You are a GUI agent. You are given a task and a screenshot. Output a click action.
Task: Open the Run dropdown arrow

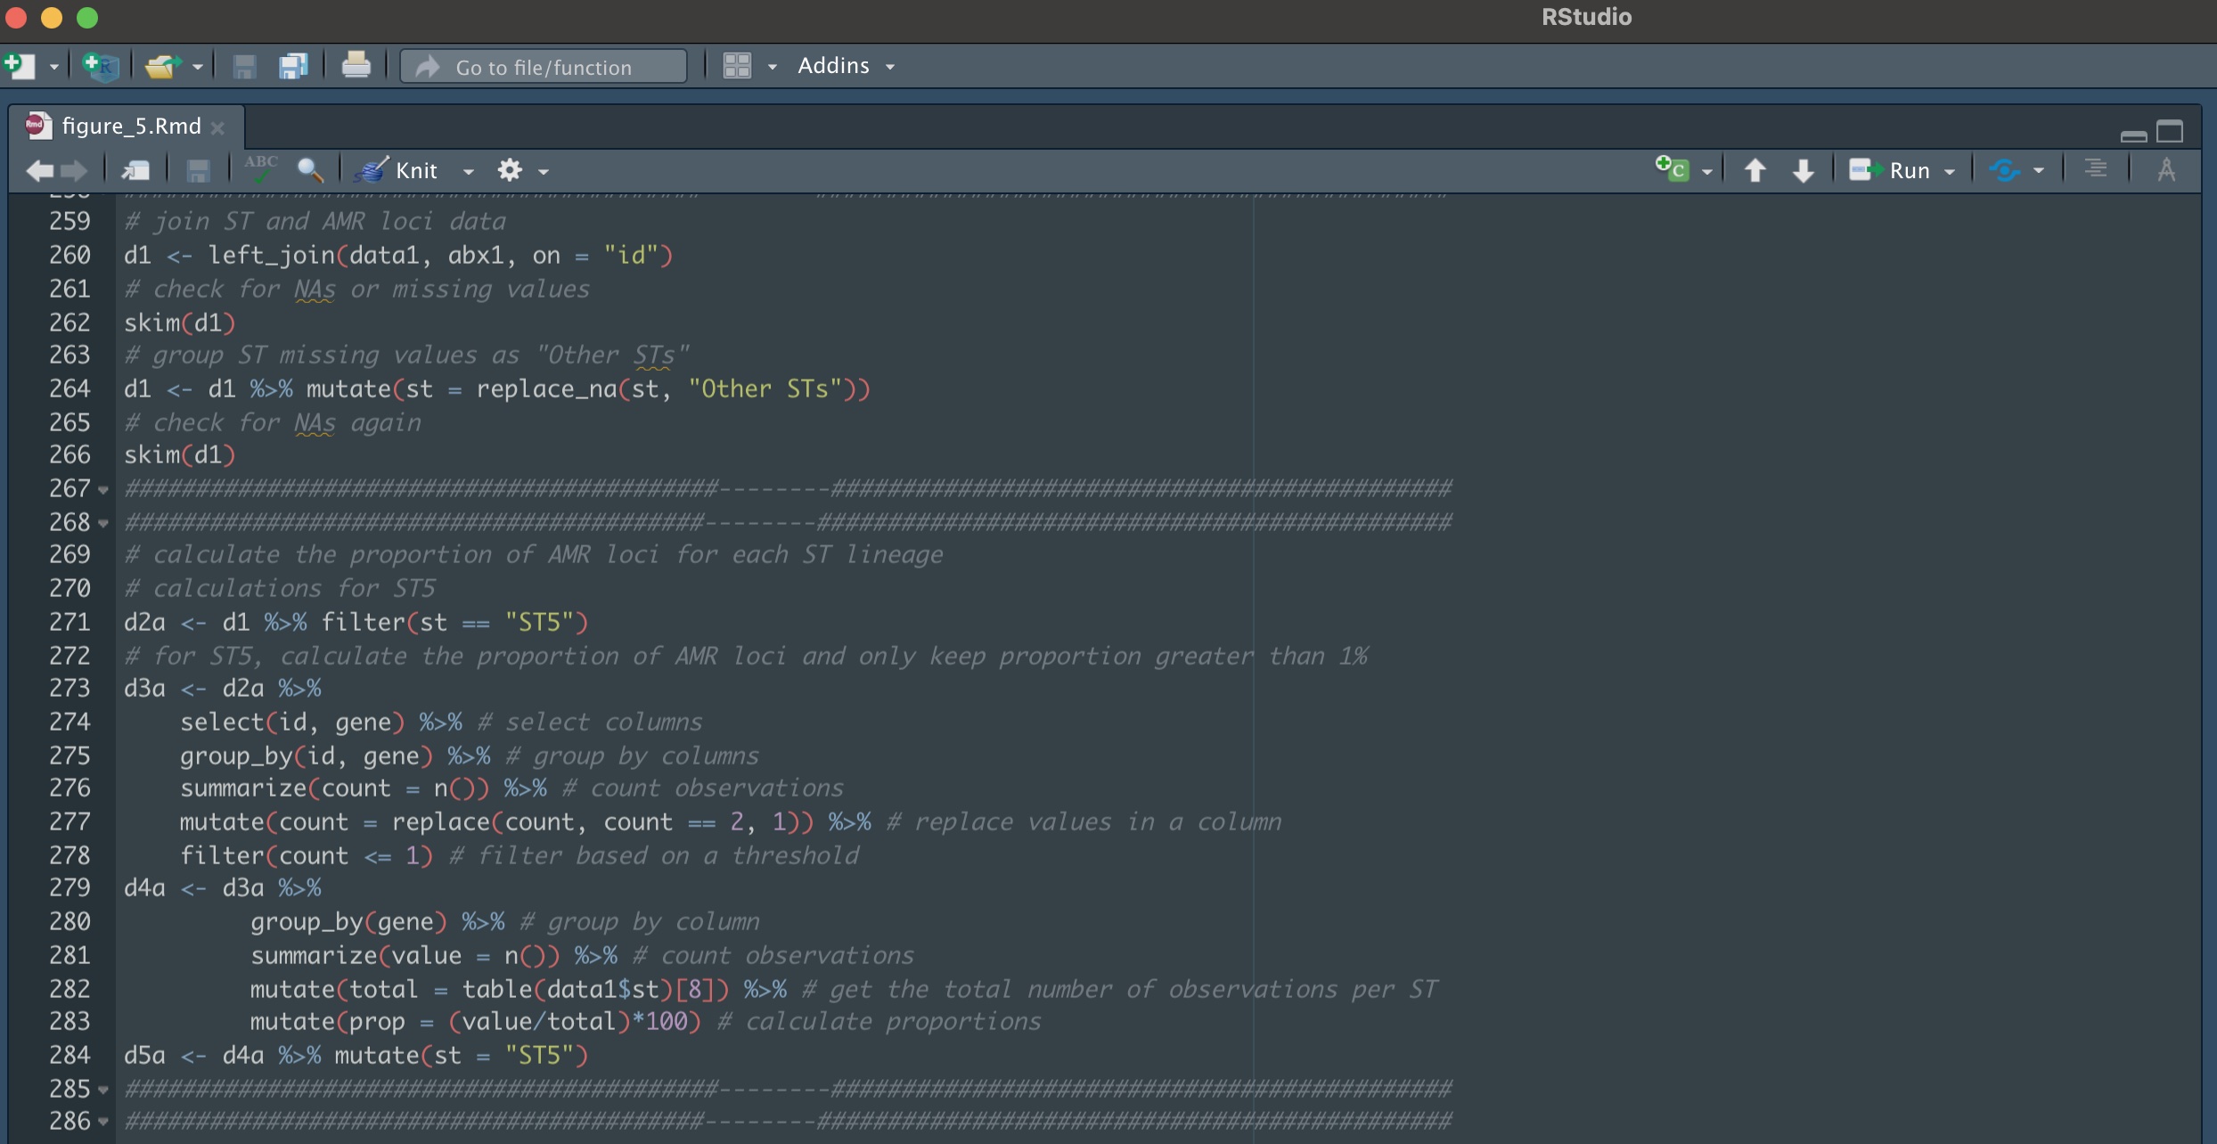(1950, 171)
